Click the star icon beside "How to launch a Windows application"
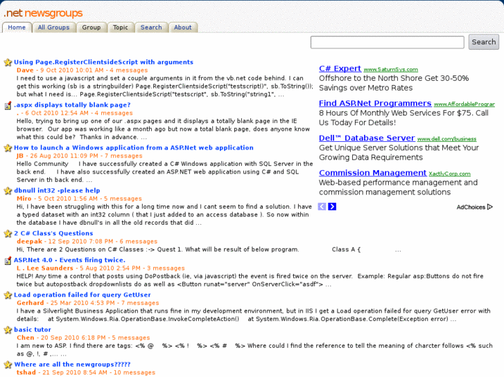Viewport: 504px width, 377px height. point(8,148)
